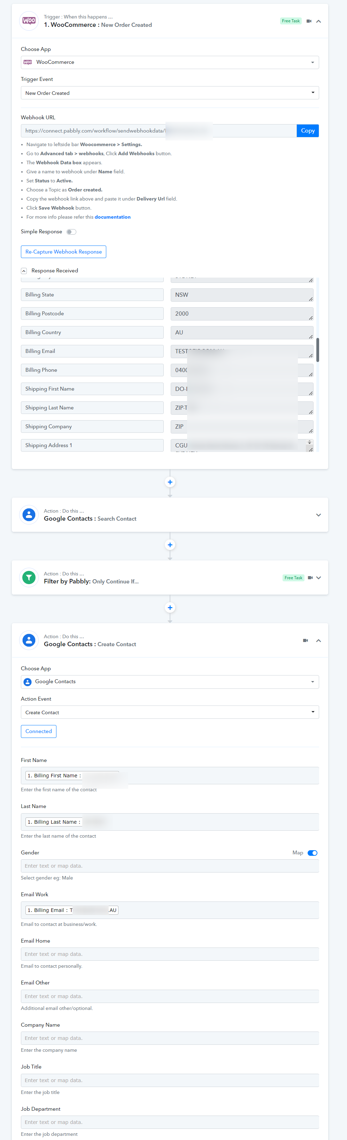Image resolution: width=347 pixels, height=1140 pixels.
Task: Click the First Name mapped field
Action: click(170, 776)
